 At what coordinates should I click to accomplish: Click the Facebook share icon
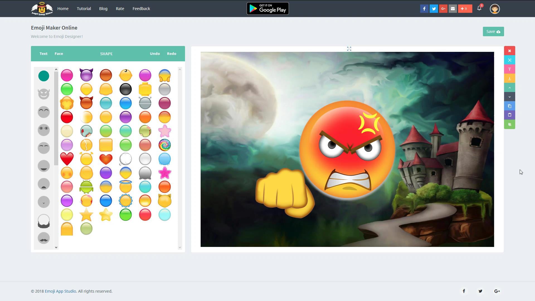(424, 8)
